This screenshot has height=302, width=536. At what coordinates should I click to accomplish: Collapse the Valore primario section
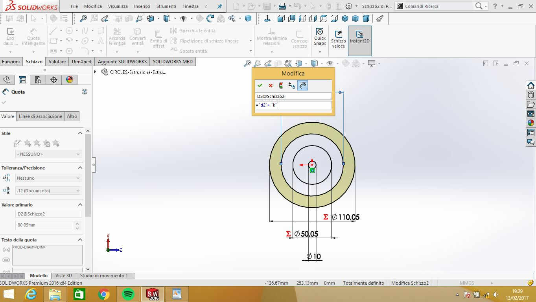(x=80, y=205)
